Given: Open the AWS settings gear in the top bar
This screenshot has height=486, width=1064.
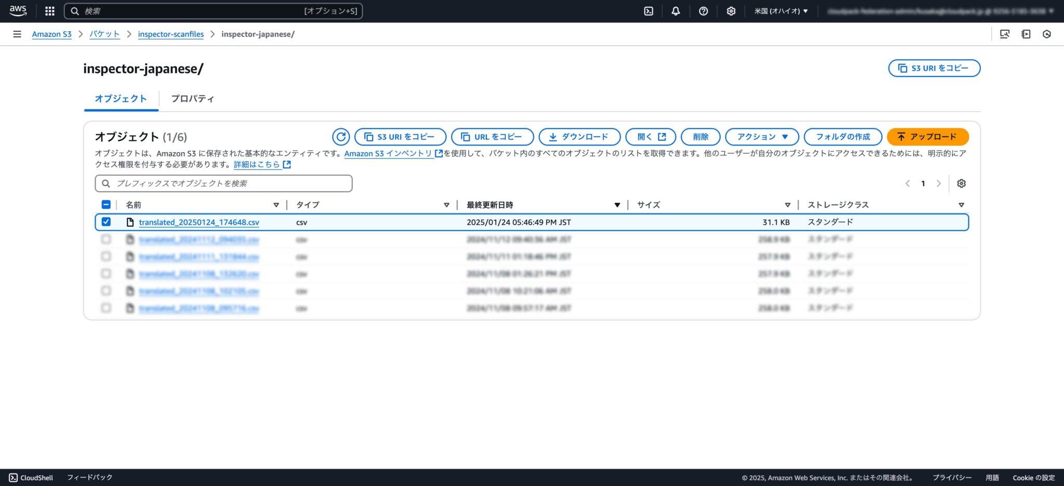Looking at the screenshot, I should (731, 10).
